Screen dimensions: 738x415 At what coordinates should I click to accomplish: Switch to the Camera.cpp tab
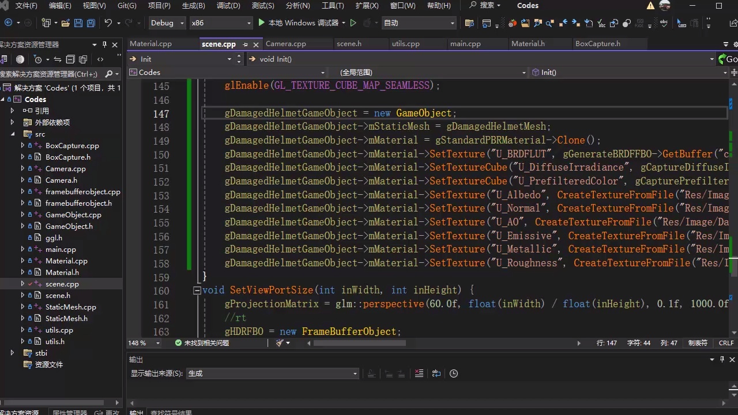point(285,44)
